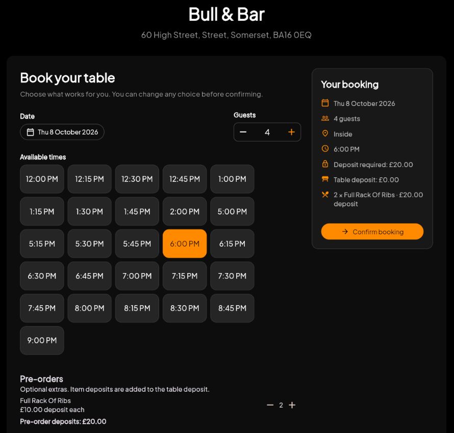Screen dimensions: 454x433
Task: Click the 4 guests summary text
Action: click(x=346, y=119)
